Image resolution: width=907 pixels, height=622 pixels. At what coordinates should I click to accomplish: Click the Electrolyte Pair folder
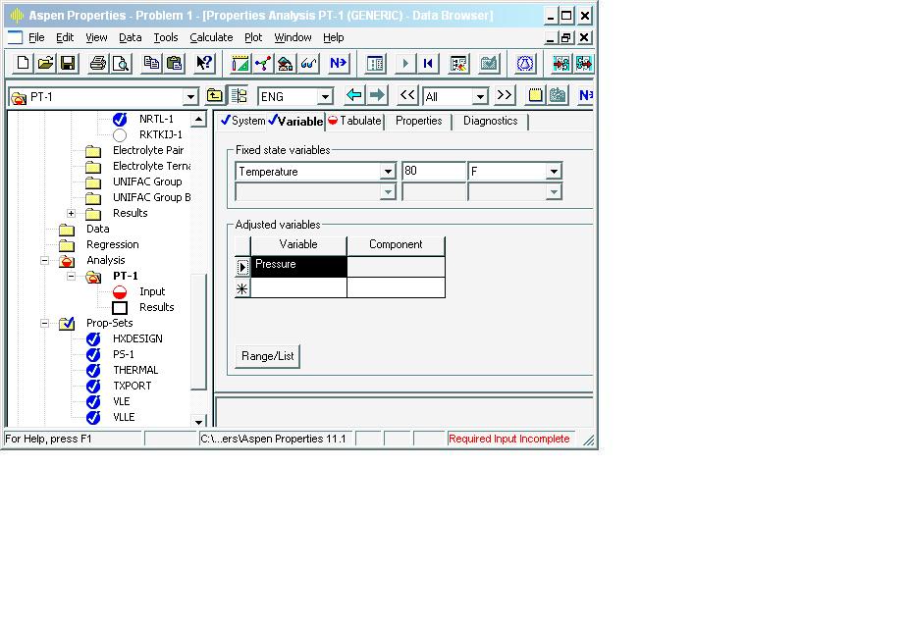point(148,151)
